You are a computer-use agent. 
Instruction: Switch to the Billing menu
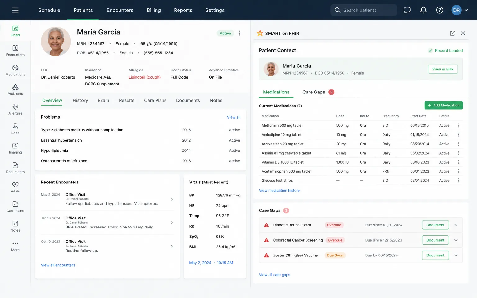[x=154, y=10]
